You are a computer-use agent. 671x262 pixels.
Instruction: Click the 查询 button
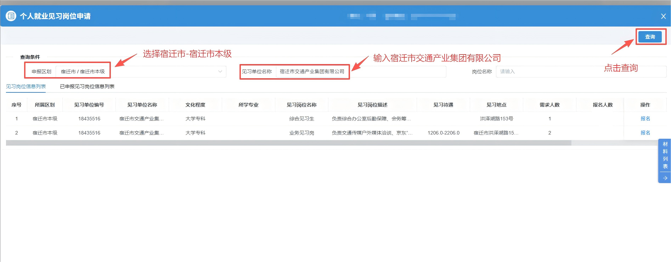click(650, 37)
